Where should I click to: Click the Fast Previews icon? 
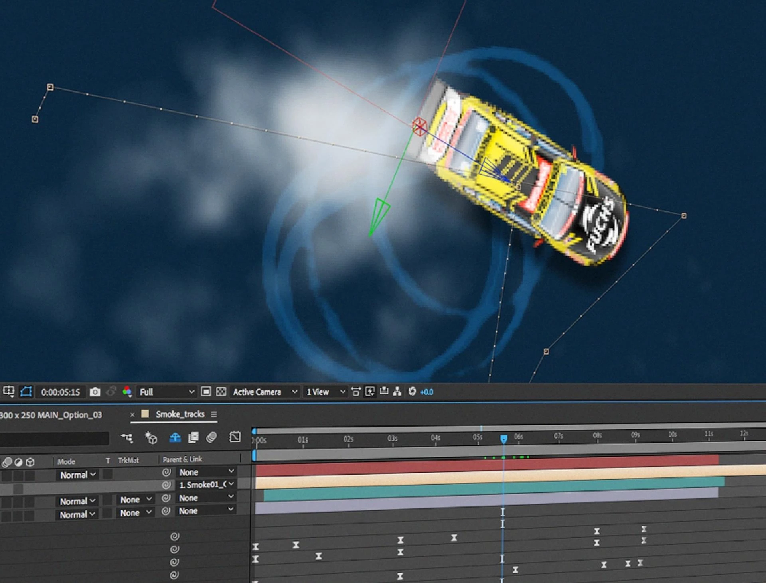[x=370, y=392]
